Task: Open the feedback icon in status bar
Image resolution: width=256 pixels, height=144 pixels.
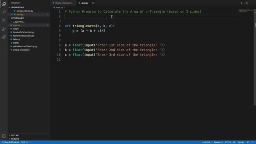Action: pos(248,142)
